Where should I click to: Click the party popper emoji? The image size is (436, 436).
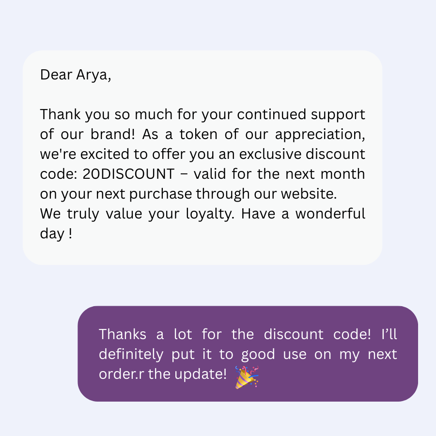pos(247,377)
